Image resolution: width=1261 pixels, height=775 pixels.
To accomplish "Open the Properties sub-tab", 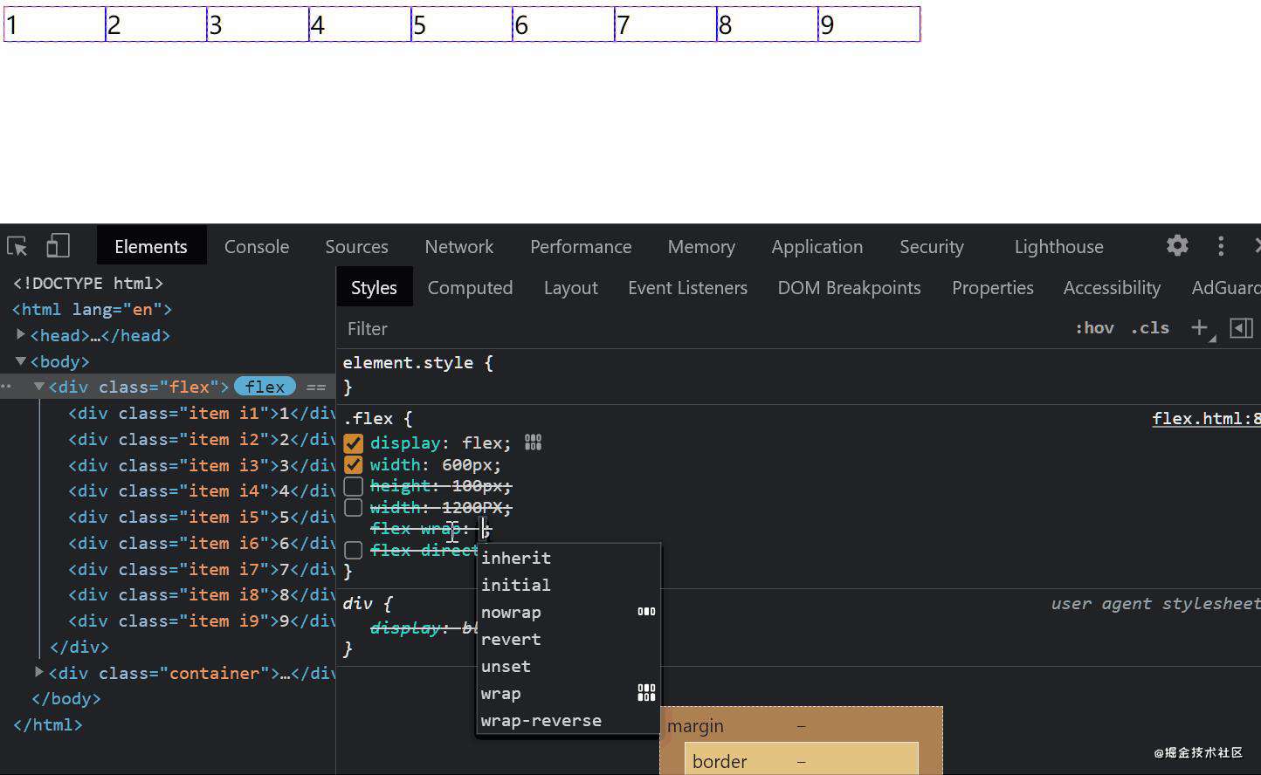I will coord(993,287).
